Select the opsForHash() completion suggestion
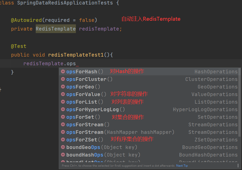The image size is (242, 170). [x=149, y=71]
